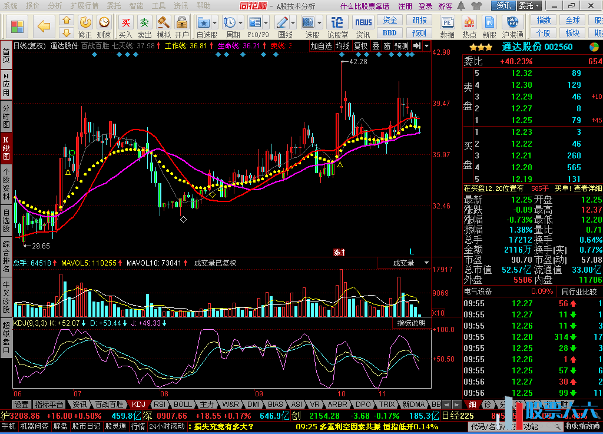Click the 研报 button
The height and width of the screenshot is (434, 603).
click(419, 20)
